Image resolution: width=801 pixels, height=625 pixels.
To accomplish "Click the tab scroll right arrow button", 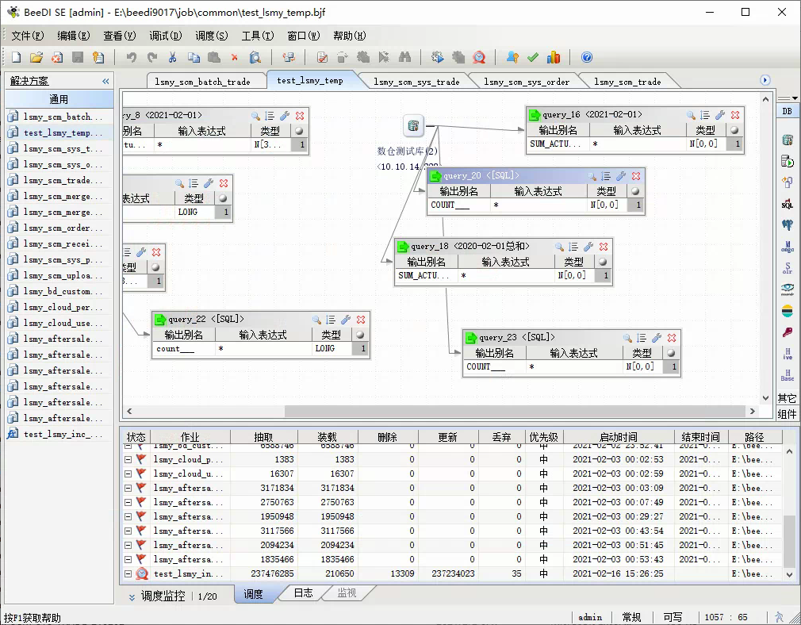I will [765, 80].
